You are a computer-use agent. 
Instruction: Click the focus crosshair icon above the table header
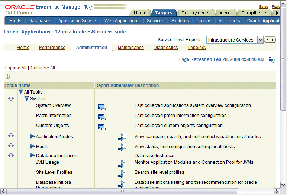pos(8,77)
